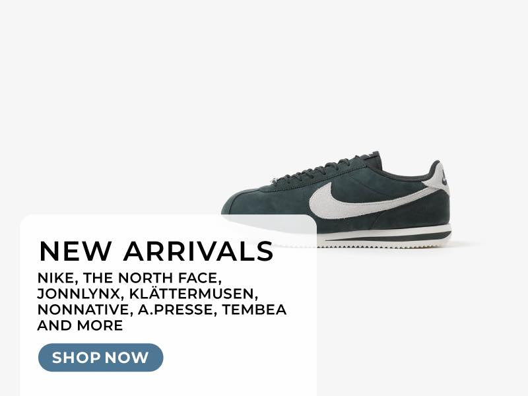
Task: Click the AND MORE text
Action: pyautogui.click(x=80, y=325)
